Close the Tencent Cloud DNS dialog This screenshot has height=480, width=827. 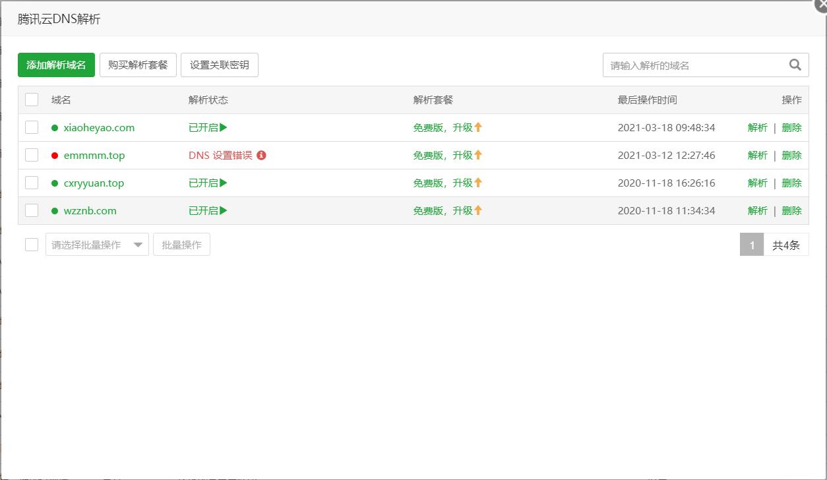click(821, 4)
